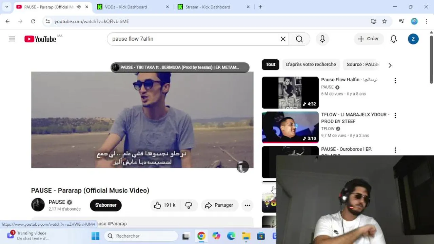Screen dimensions: 434x244
Task: Open Trending videos widget on taskbar
Action: click(28, 236)
